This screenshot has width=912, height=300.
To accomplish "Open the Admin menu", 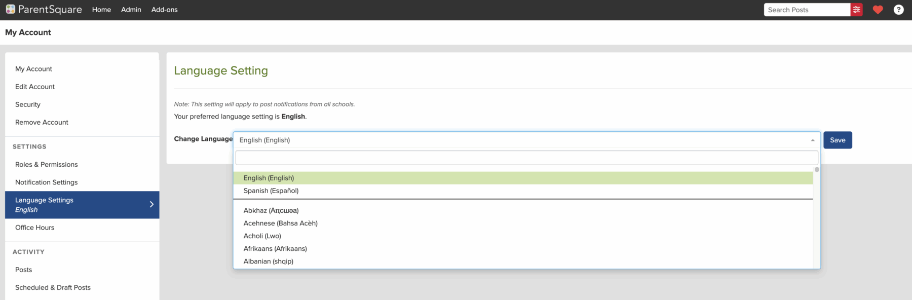I will (131, 10).
